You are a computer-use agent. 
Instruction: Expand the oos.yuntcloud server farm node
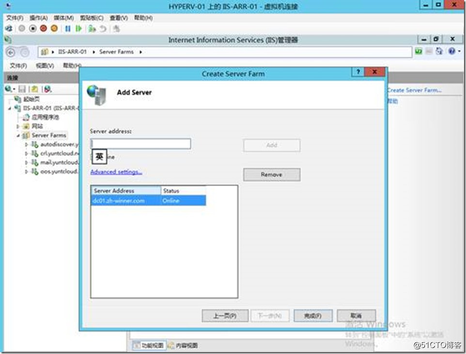27,172
